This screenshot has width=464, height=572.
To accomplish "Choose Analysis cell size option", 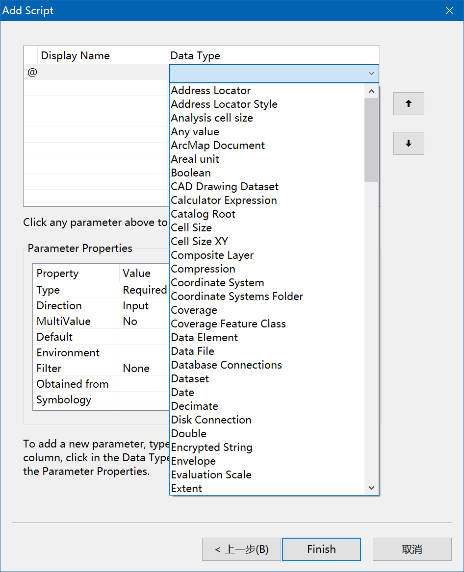I will [x=267, y=118].
